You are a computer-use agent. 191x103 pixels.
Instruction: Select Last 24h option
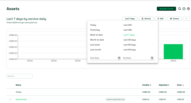pos(128,25)
